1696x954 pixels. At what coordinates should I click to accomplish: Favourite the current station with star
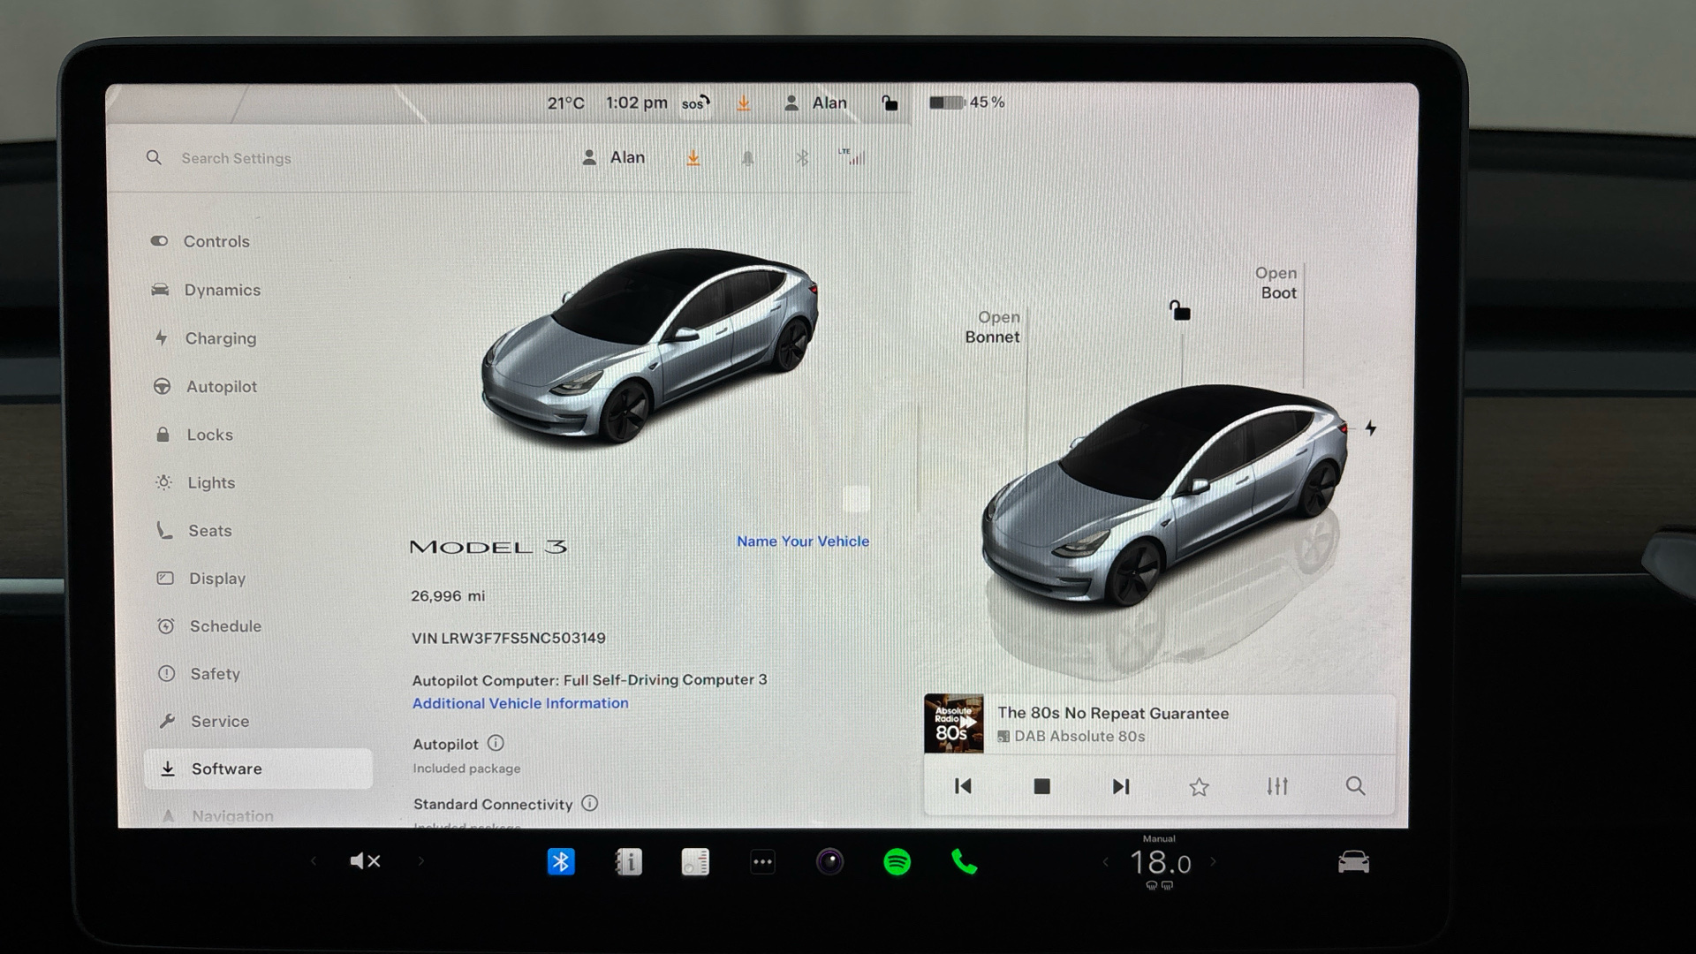(1199, 786)
